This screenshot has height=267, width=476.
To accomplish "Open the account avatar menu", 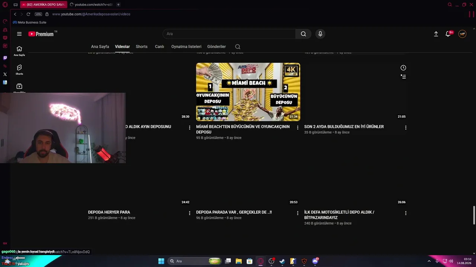I will pos(462,34).
